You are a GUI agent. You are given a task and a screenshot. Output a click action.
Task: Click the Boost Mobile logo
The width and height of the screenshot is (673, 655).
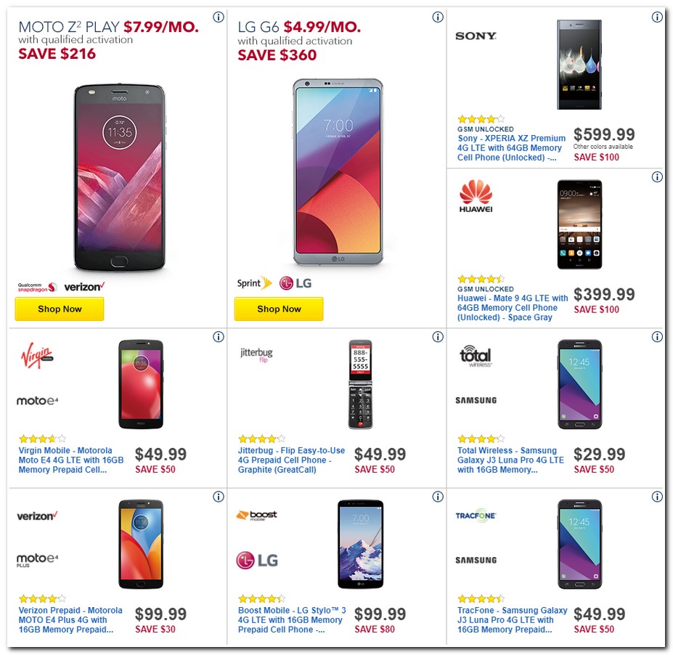pyautogui.click(x=255, y=514)
